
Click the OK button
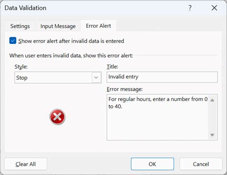152,164
